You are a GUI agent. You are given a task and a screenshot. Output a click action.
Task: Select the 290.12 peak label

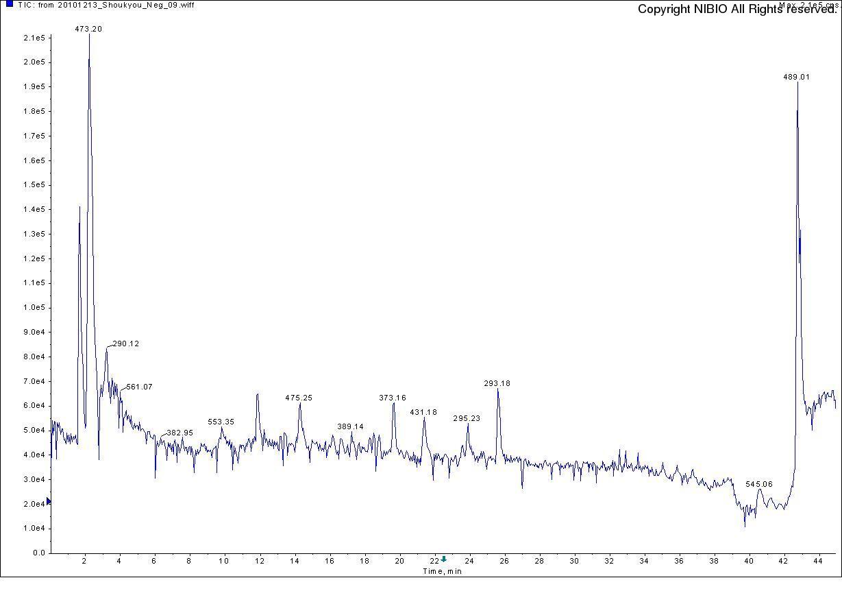coord(125,343)
